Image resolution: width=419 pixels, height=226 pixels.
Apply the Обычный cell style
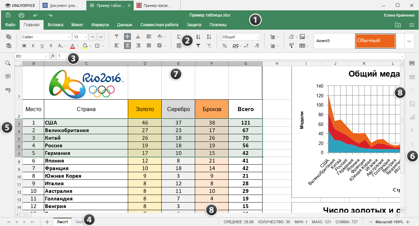point(375,41)
